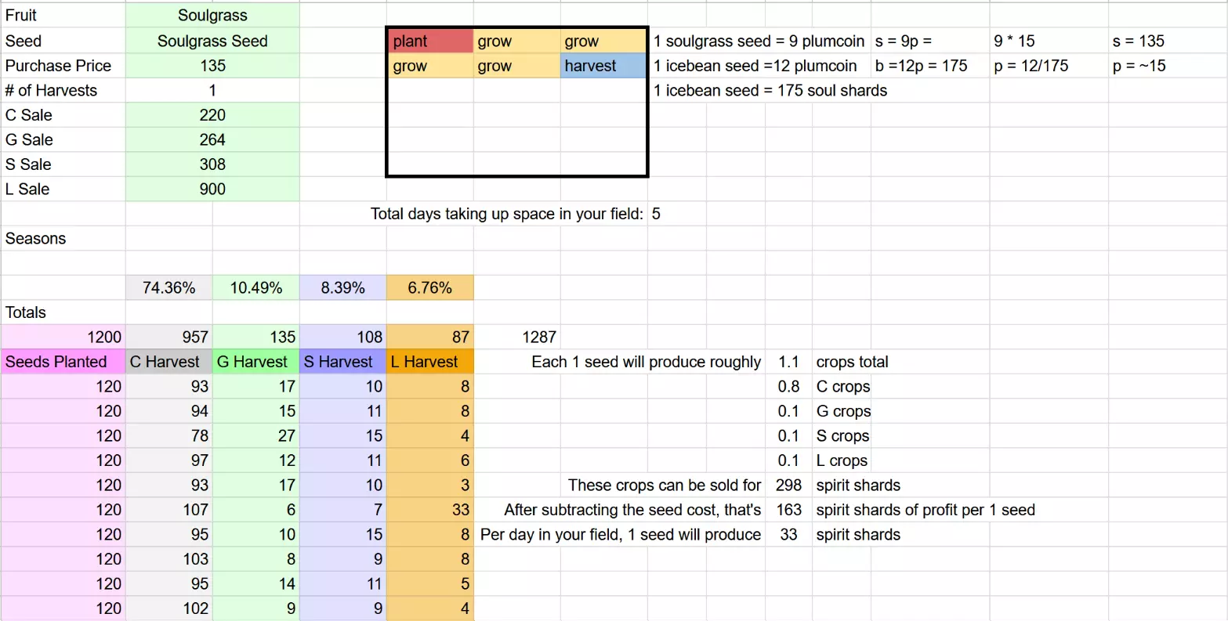Click the green "G Harvest" header cell
1228x621 pixels.
(x=255, y=362)
